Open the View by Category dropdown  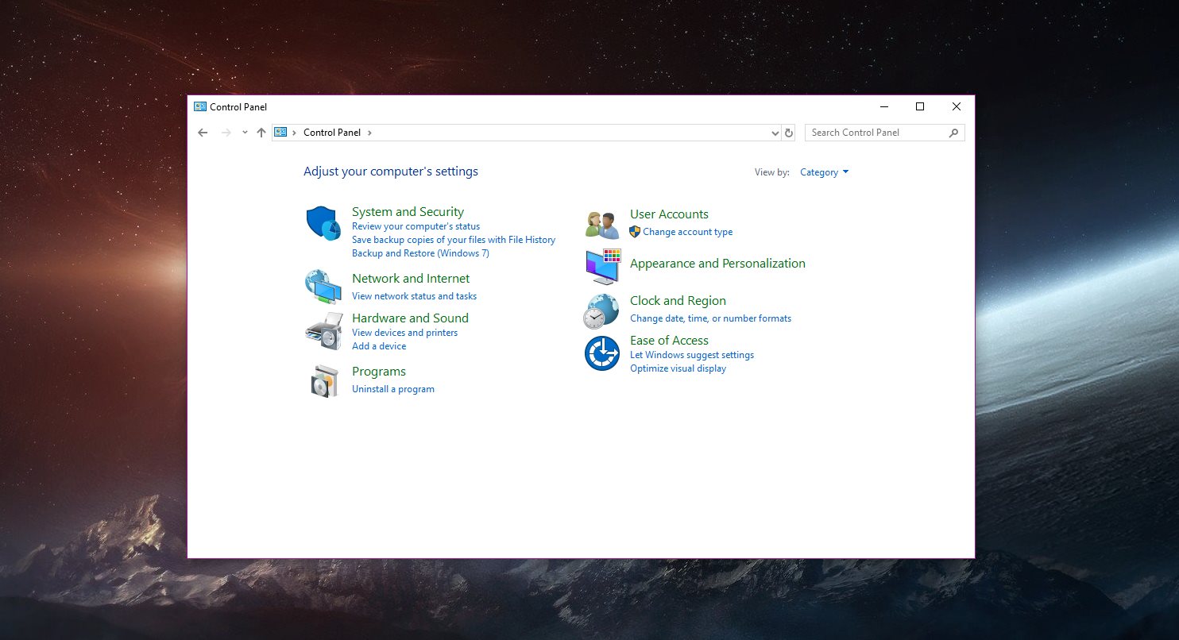click(x=824, y=172)
